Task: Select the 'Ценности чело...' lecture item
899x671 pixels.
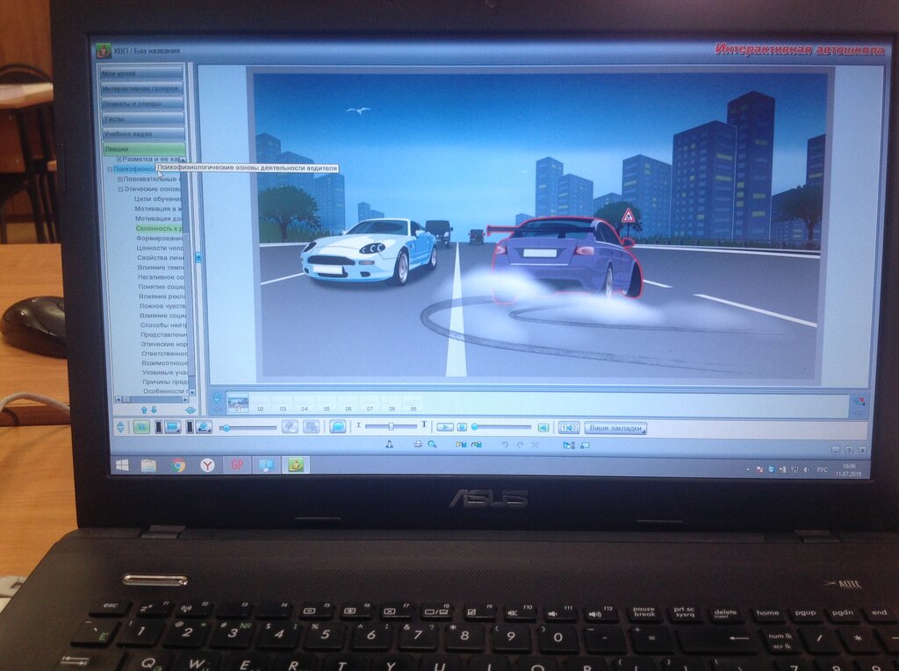Action: [x=161, y=247]
